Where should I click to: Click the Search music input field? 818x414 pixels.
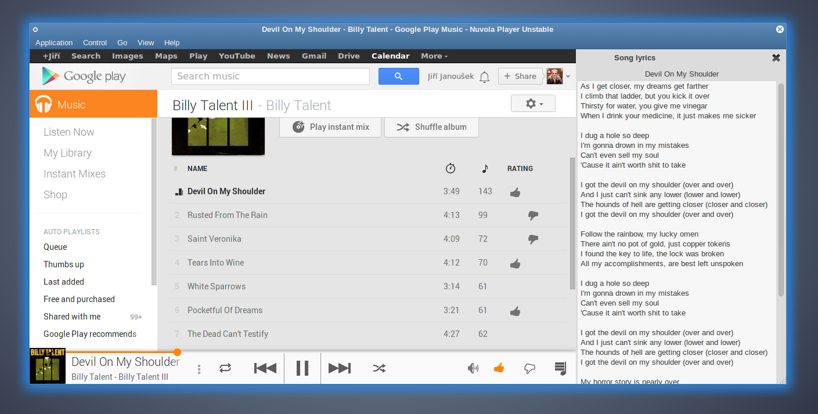click(271, 76)
